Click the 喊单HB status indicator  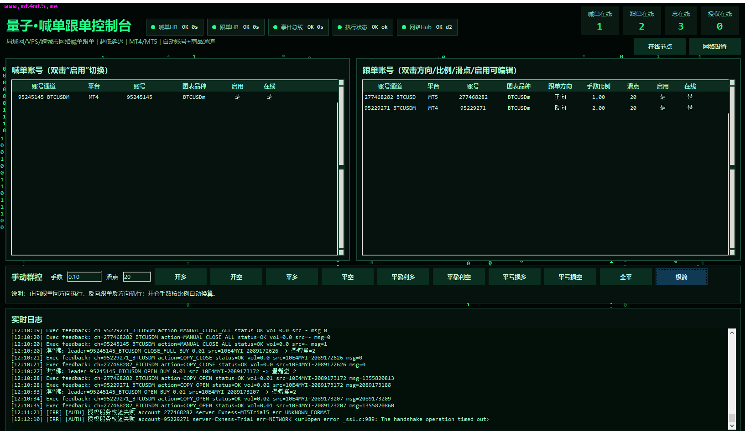[174, 27]
